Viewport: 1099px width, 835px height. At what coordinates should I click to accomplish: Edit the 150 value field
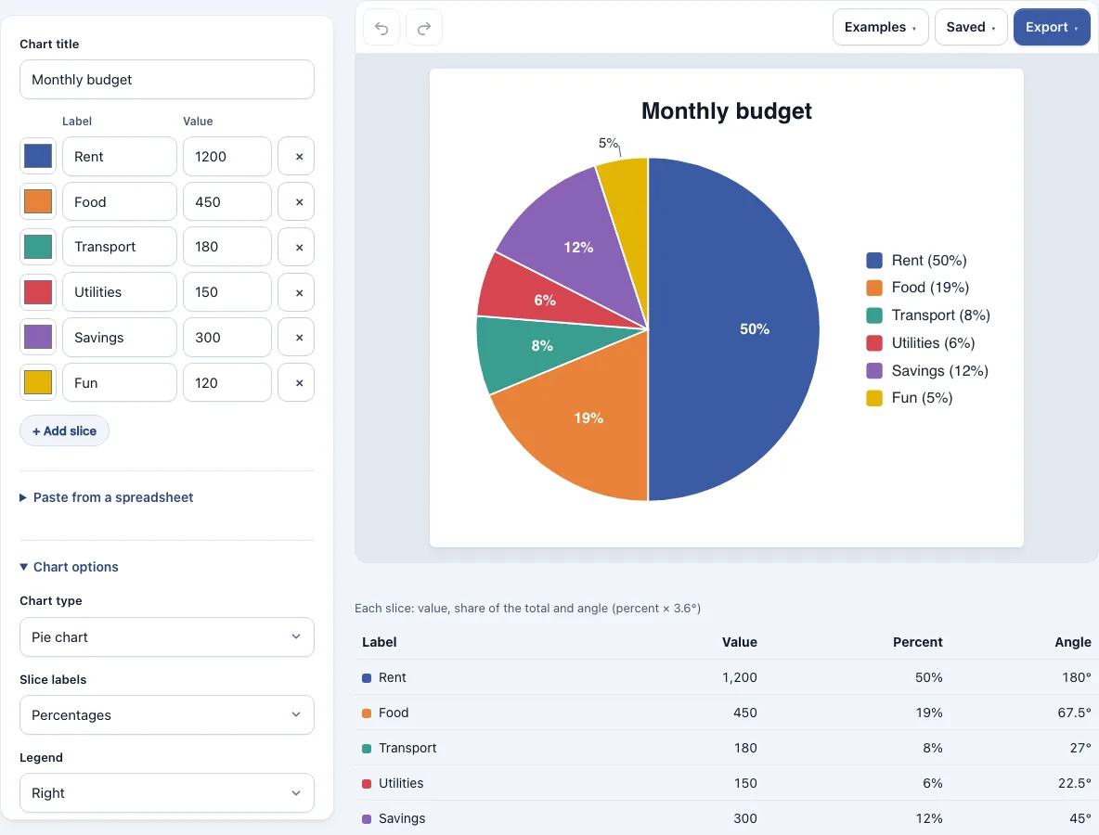pyautogui.click(x=227, y=292)
